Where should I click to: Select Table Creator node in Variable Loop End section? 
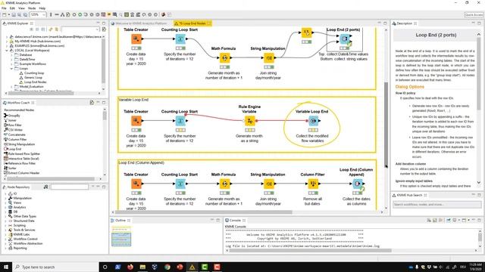(136, 121)
